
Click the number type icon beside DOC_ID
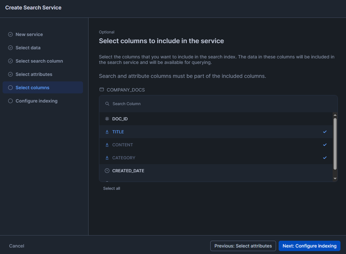coord(107,119)
